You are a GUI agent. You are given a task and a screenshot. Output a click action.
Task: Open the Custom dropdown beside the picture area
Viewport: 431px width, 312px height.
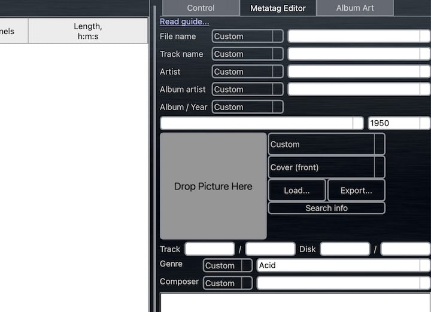point(327,144)
